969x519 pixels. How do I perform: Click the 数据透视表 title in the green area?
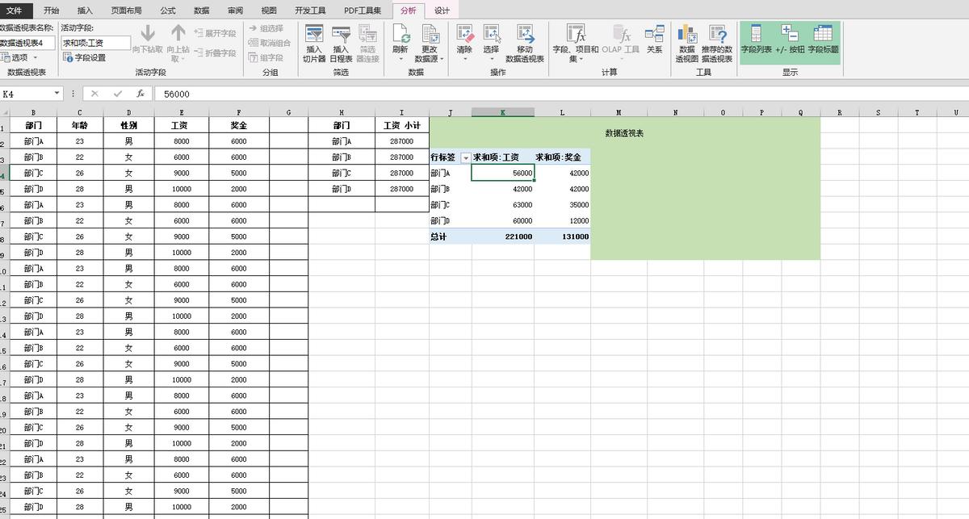(x=624, y=133)
